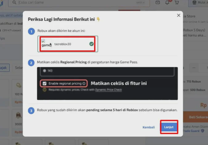This screenshot has height=145, width=208.
Task: Click the Lanjut button
Action: click(169, 127)
